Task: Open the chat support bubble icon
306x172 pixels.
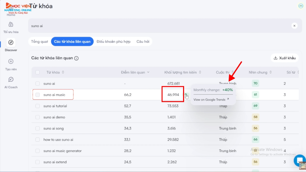Action: coord(299,160)
